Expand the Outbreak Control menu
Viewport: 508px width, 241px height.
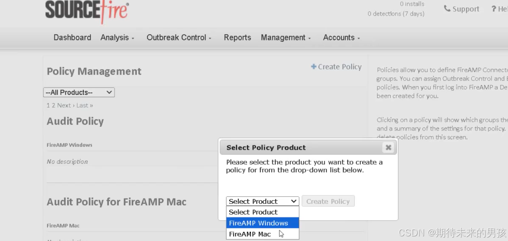point(179,38)
